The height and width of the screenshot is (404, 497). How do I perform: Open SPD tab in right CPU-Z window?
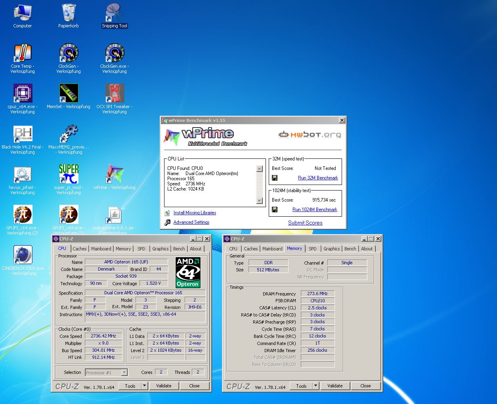point(313,249)
